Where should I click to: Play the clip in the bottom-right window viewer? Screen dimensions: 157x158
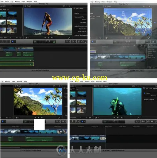click(118, 118)
